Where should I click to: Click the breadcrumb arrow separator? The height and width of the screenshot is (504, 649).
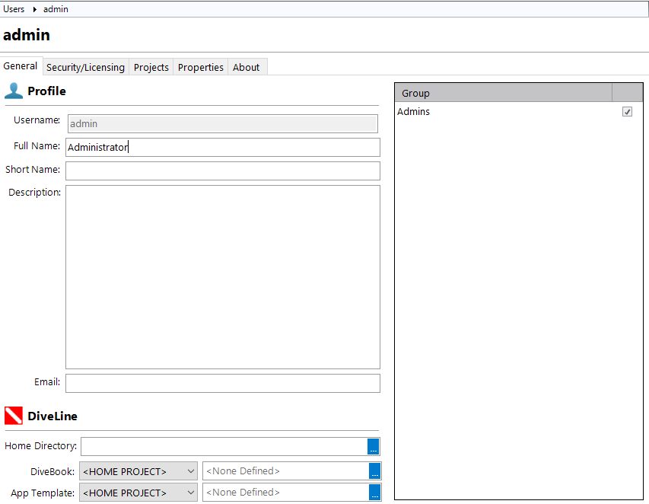pos(34,10)
